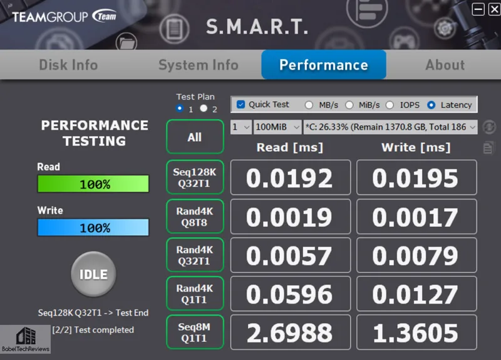
Task: Select the Performance tab
Action: coord(324,65)
